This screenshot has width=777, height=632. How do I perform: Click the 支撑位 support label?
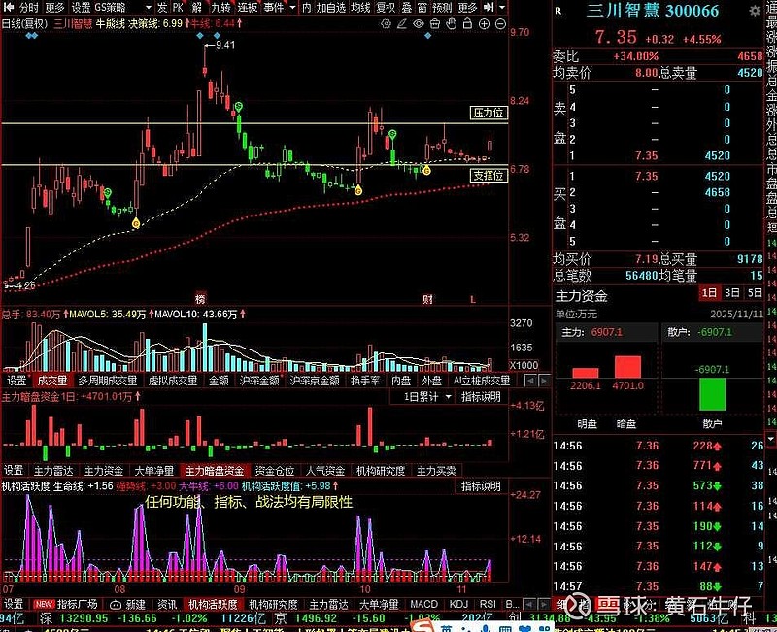tap(489, 176)
